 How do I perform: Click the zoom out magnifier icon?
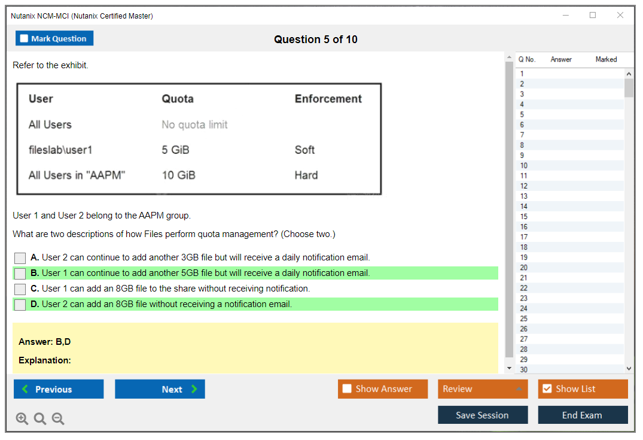click(58, 419)
